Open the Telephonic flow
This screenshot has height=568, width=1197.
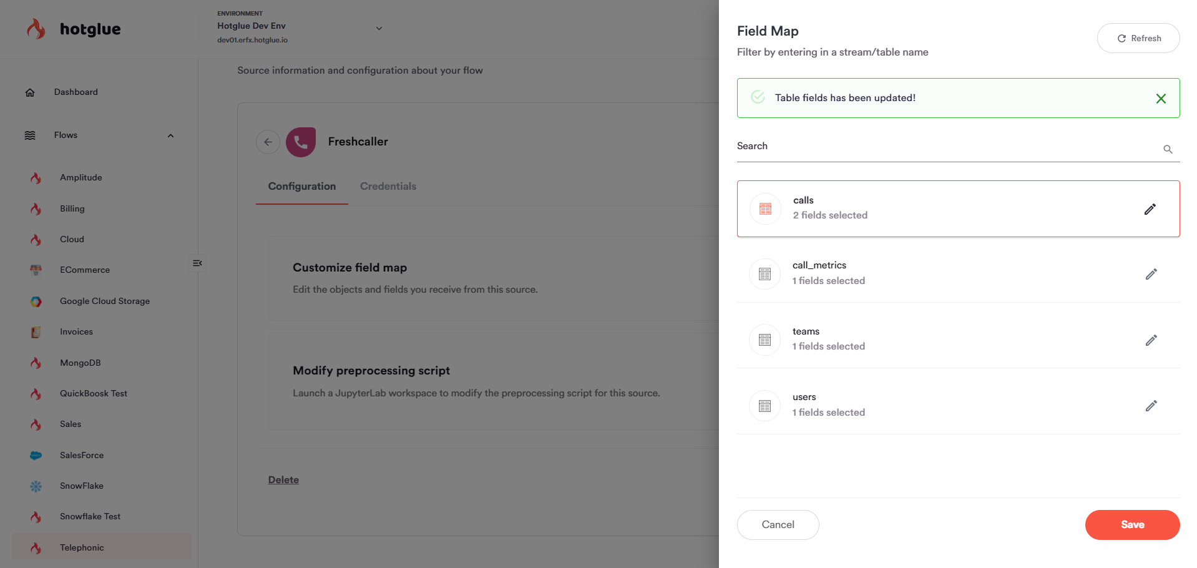click(x=102, y=547)
